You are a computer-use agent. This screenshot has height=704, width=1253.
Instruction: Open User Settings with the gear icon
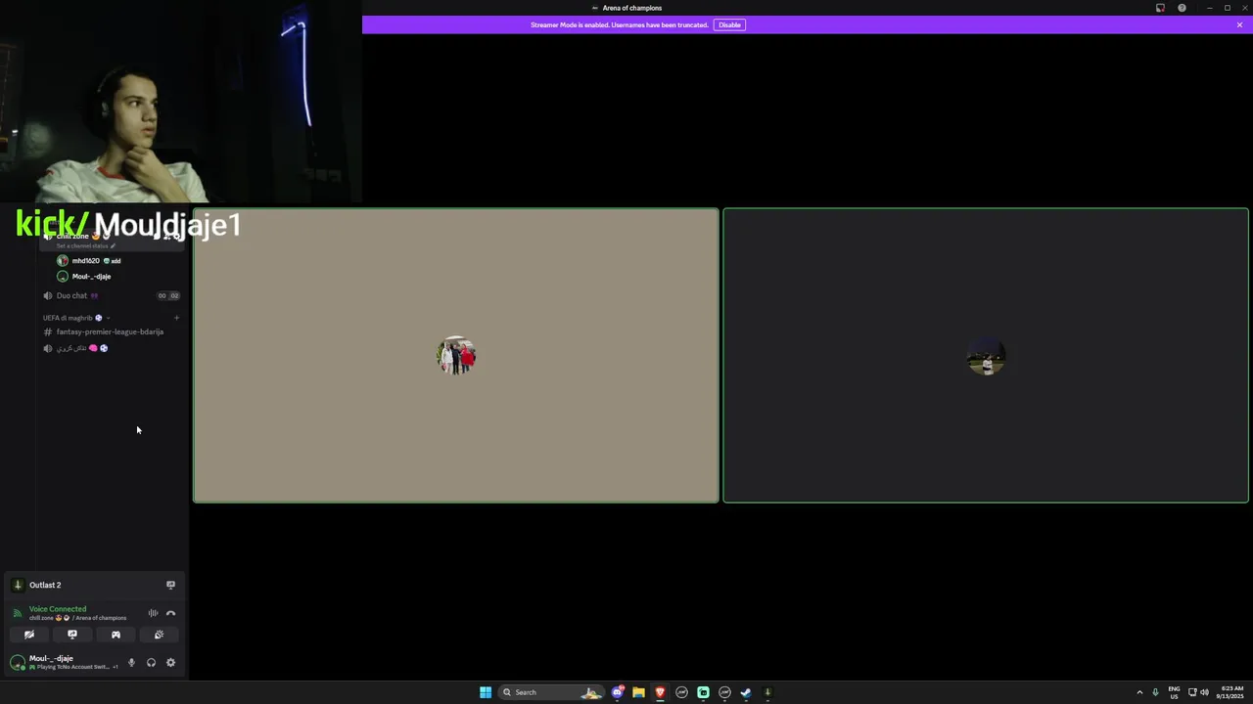[170, 663]
